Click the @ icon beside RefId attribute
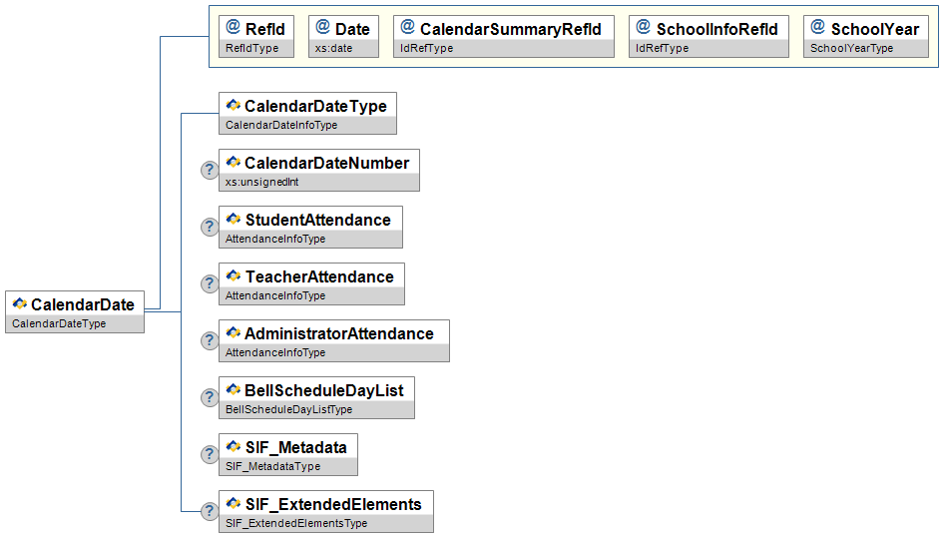 (233, 27)
